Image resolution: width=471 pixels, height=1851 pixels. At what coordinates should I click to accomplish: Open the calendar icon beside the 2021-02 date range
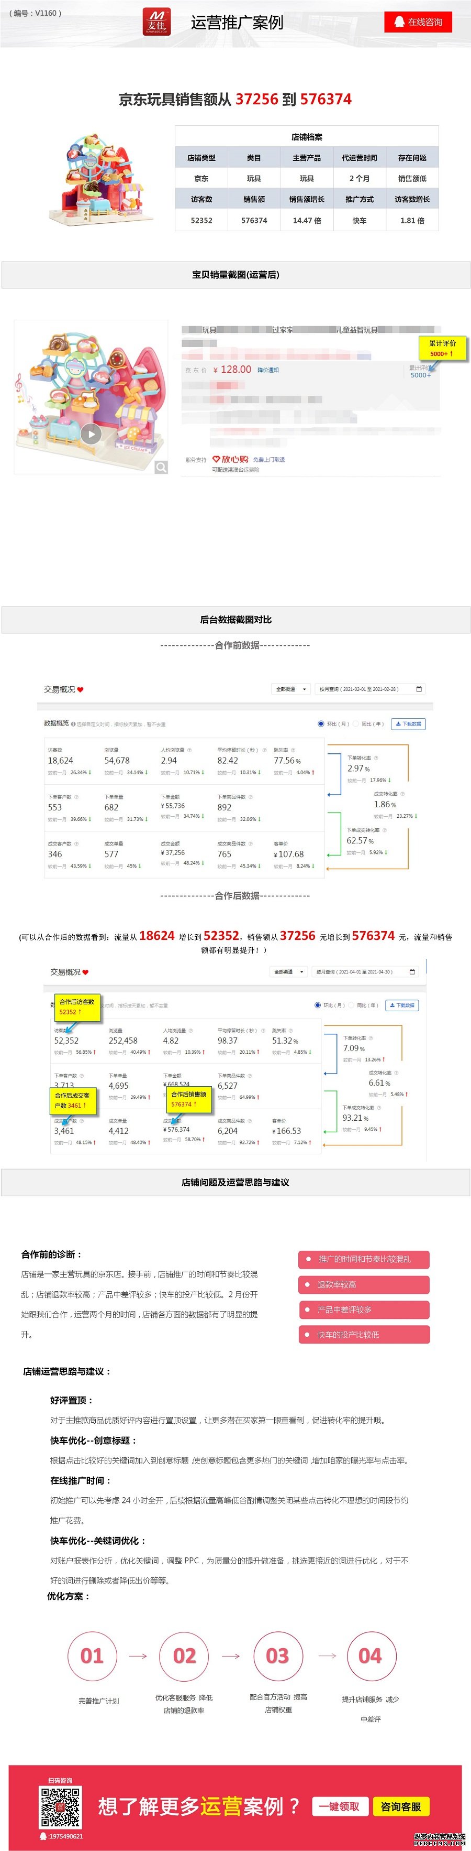pos(419,689)
